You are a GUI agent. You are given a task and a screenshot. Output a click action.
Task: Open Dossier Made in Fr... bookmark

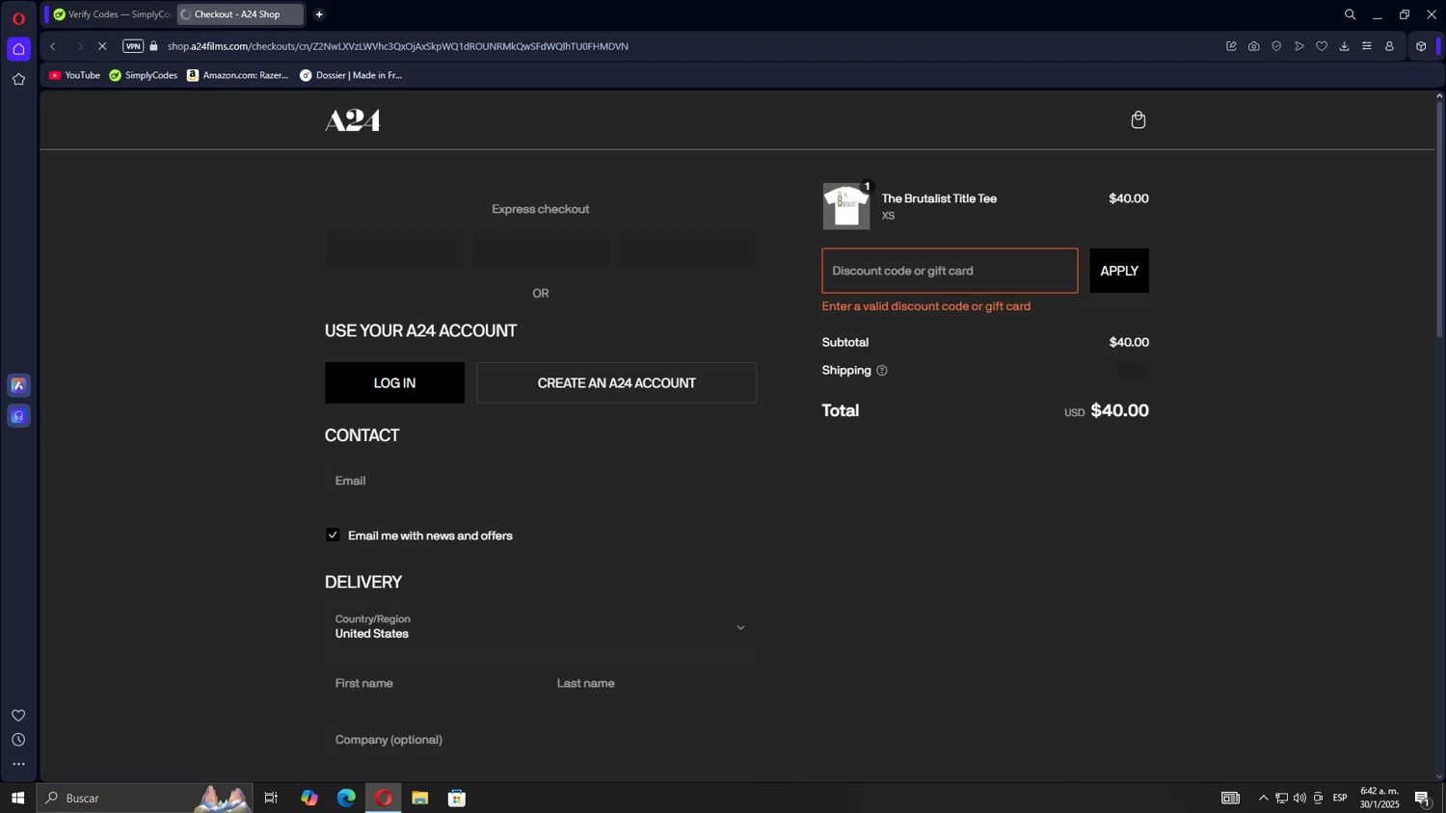point(351,75)
